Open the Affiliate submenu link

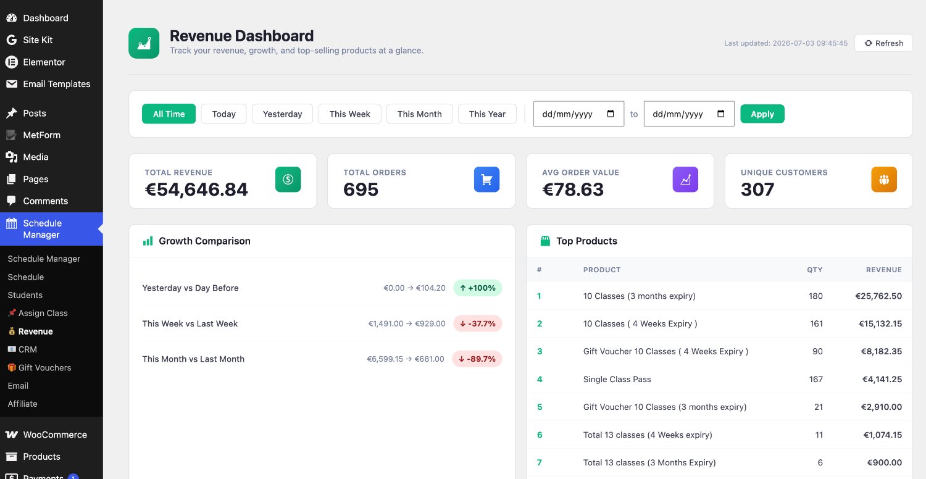(x=22, y=404)
